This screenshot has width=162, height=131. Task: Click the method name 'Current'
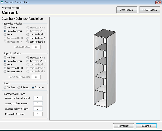pos(10,12)
